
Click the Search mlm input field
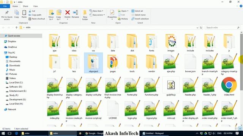click(222, 28)
